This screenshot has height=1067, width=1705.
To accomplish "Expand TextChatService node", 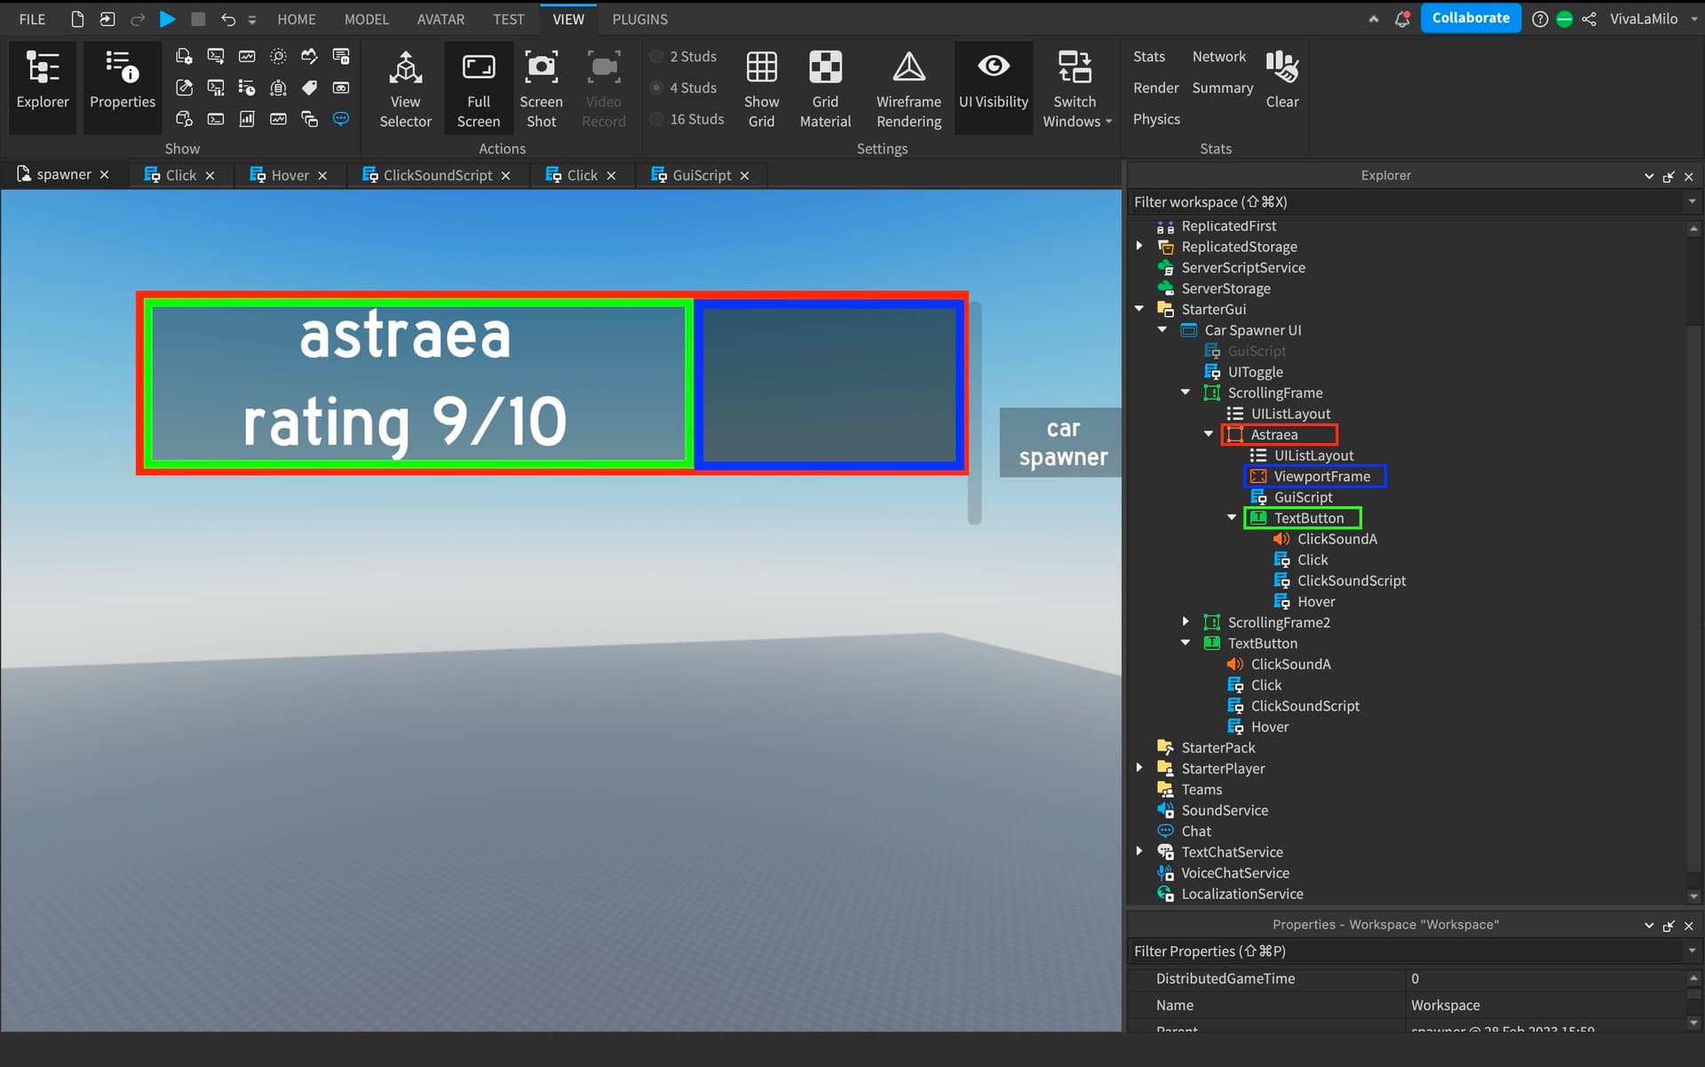I will [1139, 851].
